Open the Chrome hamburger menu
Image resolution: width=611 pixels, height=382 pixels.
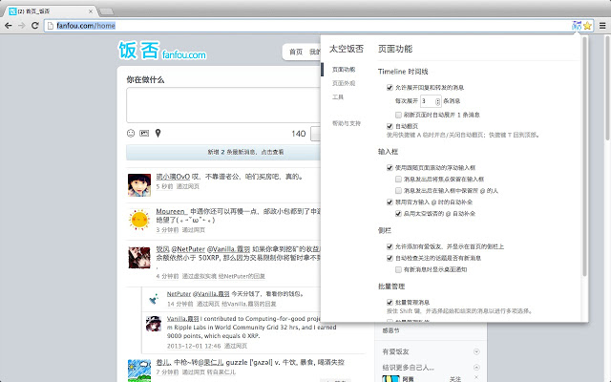point(602,26)
